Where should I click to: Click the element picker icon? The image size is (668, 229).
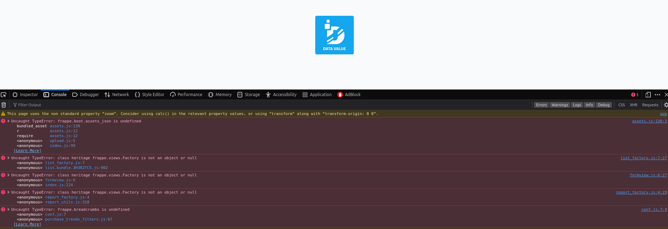4,95
